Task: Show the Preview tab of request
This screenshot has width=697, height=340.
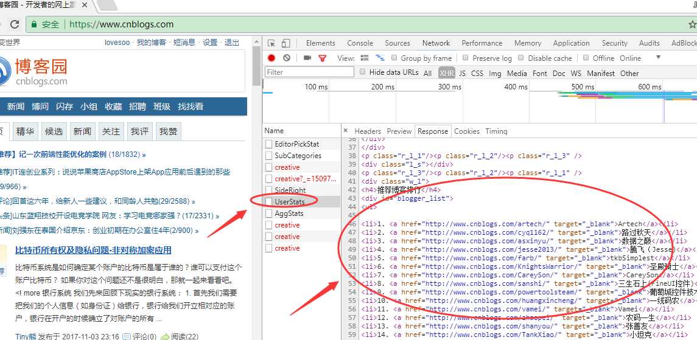Action: point(399,131)
